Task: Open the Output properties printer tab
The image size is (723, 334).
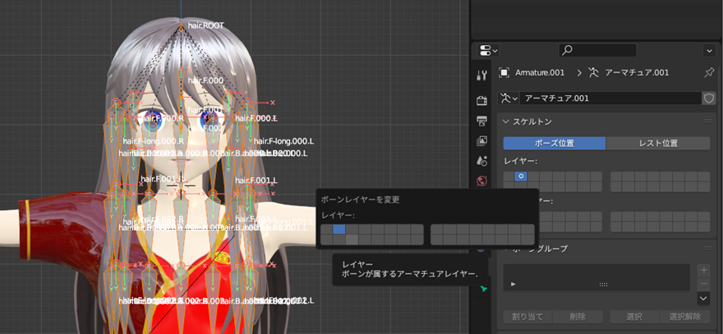Action: tap(481, 121)
